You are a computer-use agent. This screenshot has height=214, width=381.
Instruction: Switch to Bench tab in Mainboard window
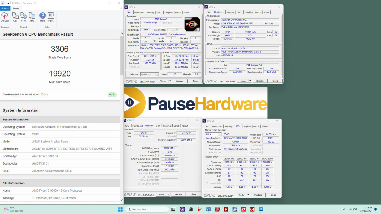(x=258, y=12)
